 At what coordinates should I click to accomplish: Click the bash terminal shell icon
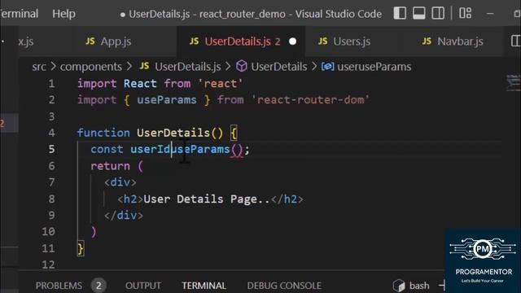(399, 286)
